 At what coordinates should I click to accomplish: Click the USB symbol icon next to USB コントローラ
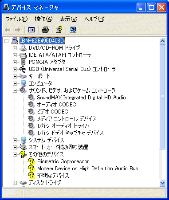pos(23,69)
